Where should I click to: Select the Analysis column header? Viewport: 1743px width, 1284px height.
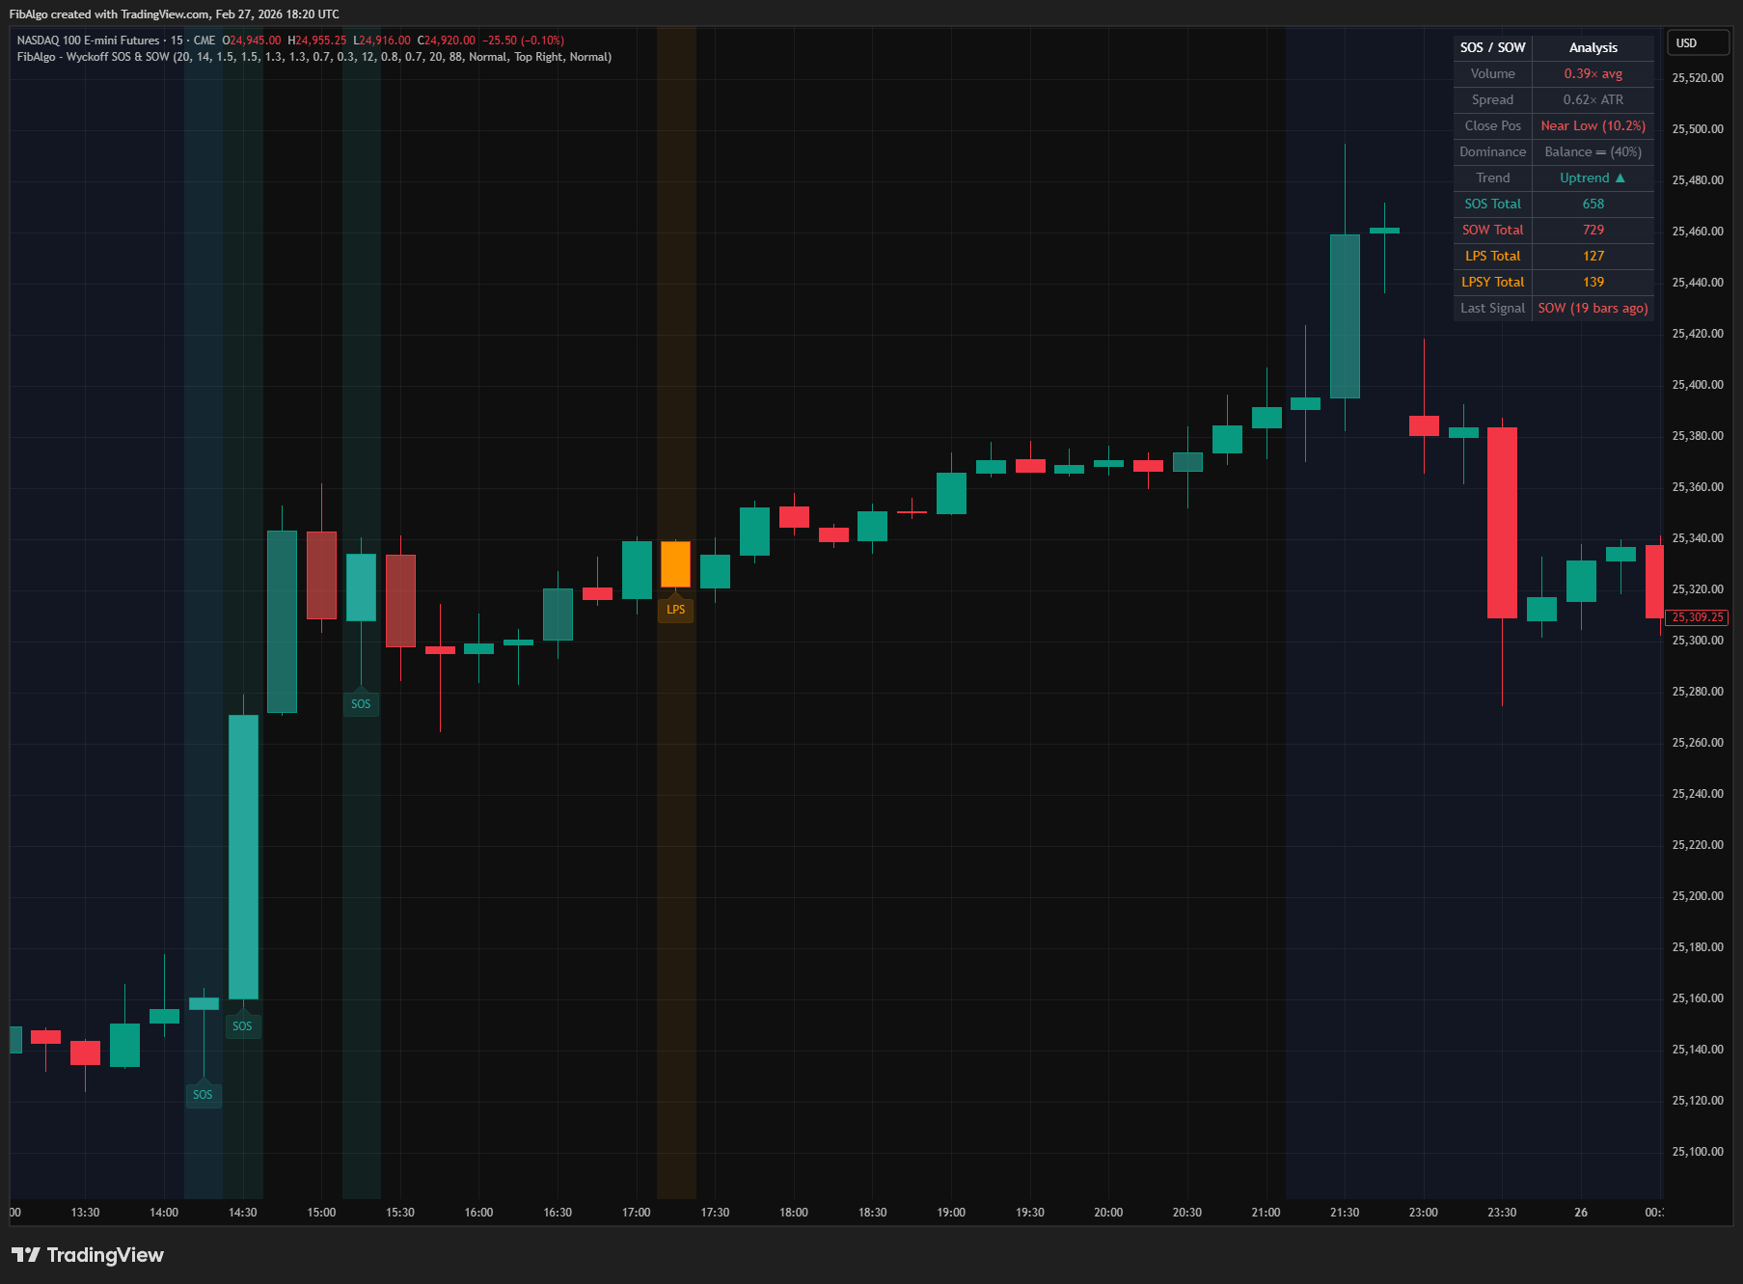(x=1593, y=47)
